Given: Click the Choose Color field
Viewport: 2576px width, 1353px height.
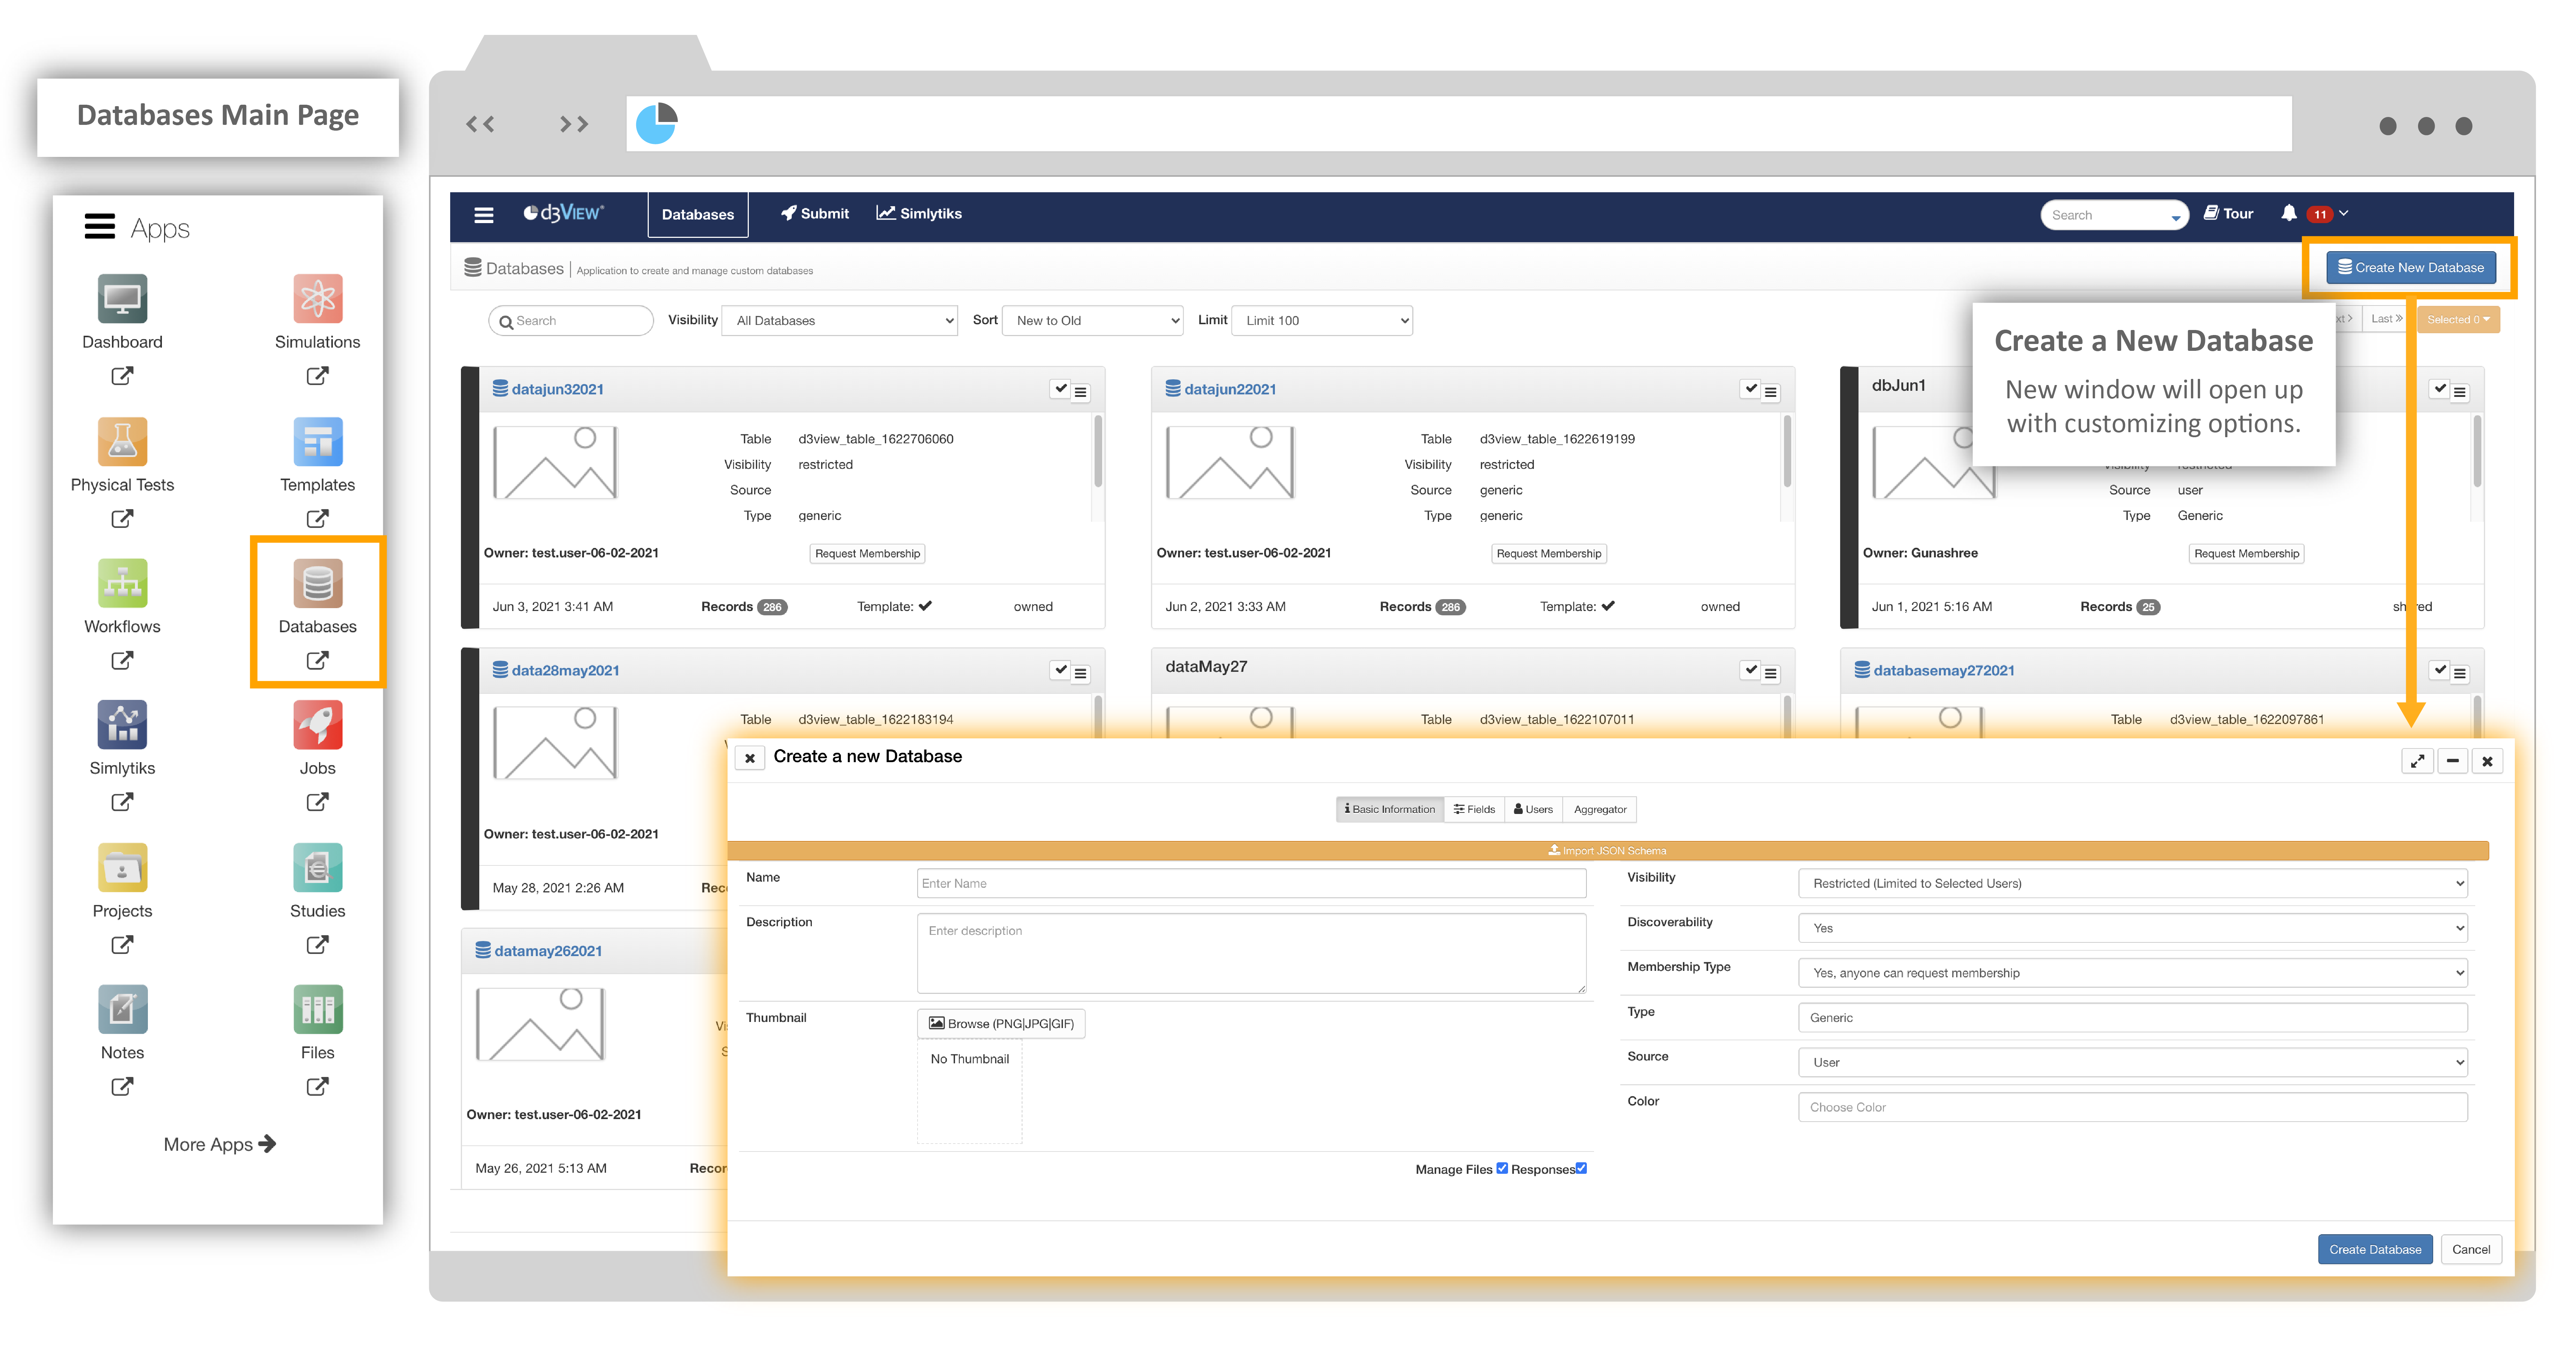Looking at the screenshot, I should point(2133,1107).
